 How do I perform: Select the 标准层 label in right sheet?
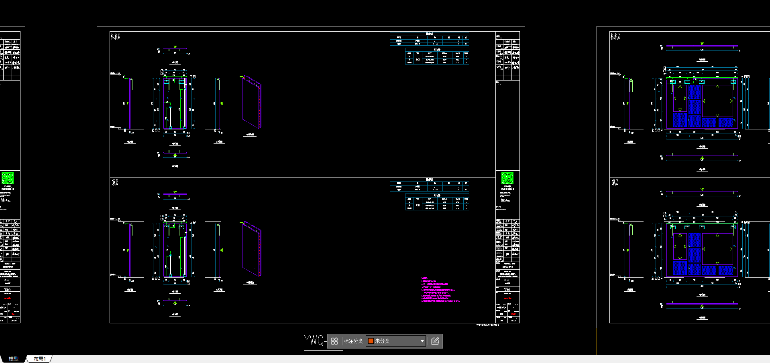615,36
